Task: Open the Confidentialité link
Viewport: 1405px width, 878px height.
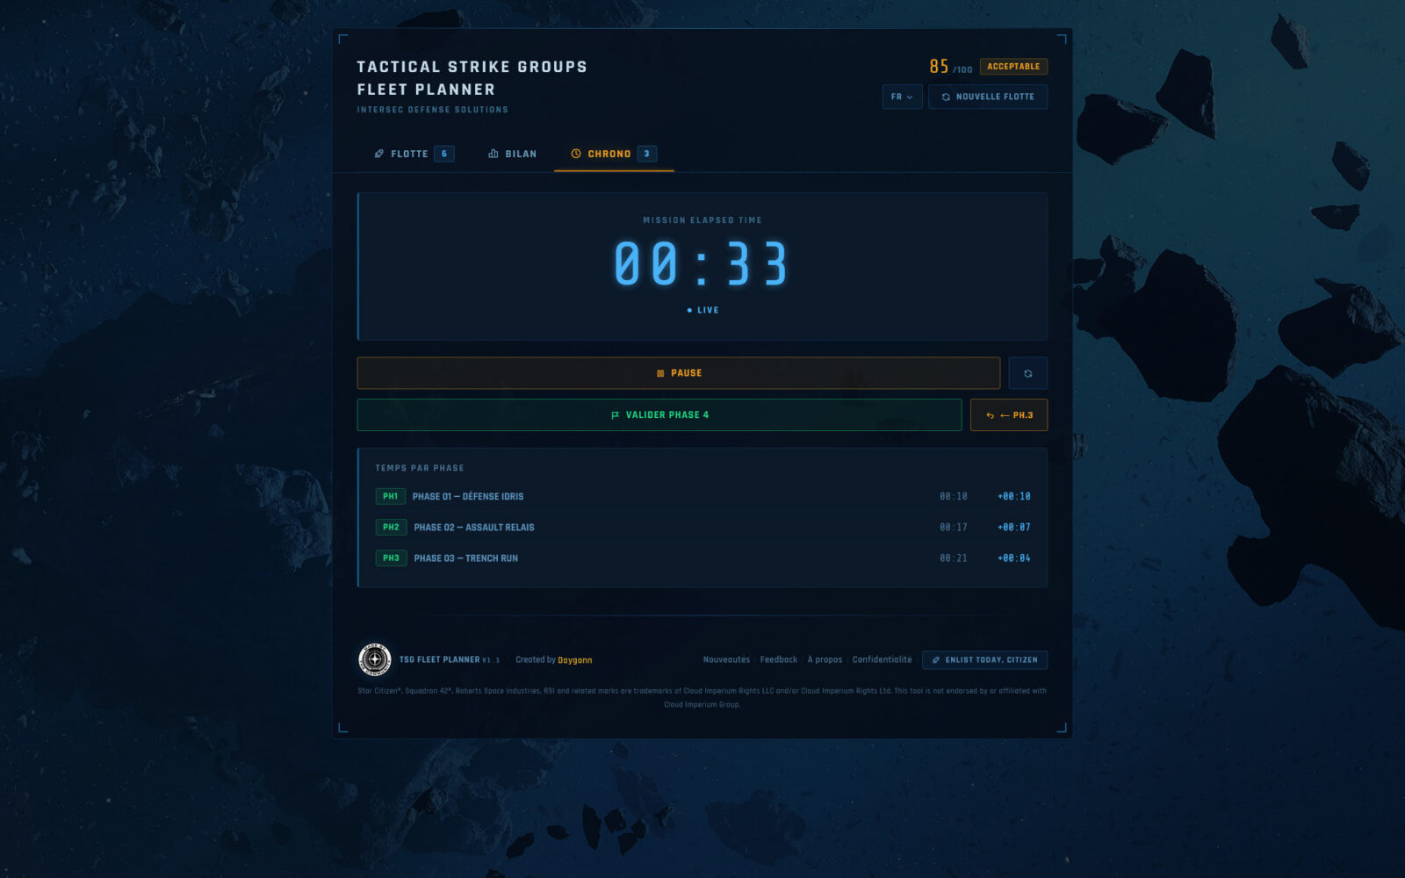Action: tap(882, 659)
